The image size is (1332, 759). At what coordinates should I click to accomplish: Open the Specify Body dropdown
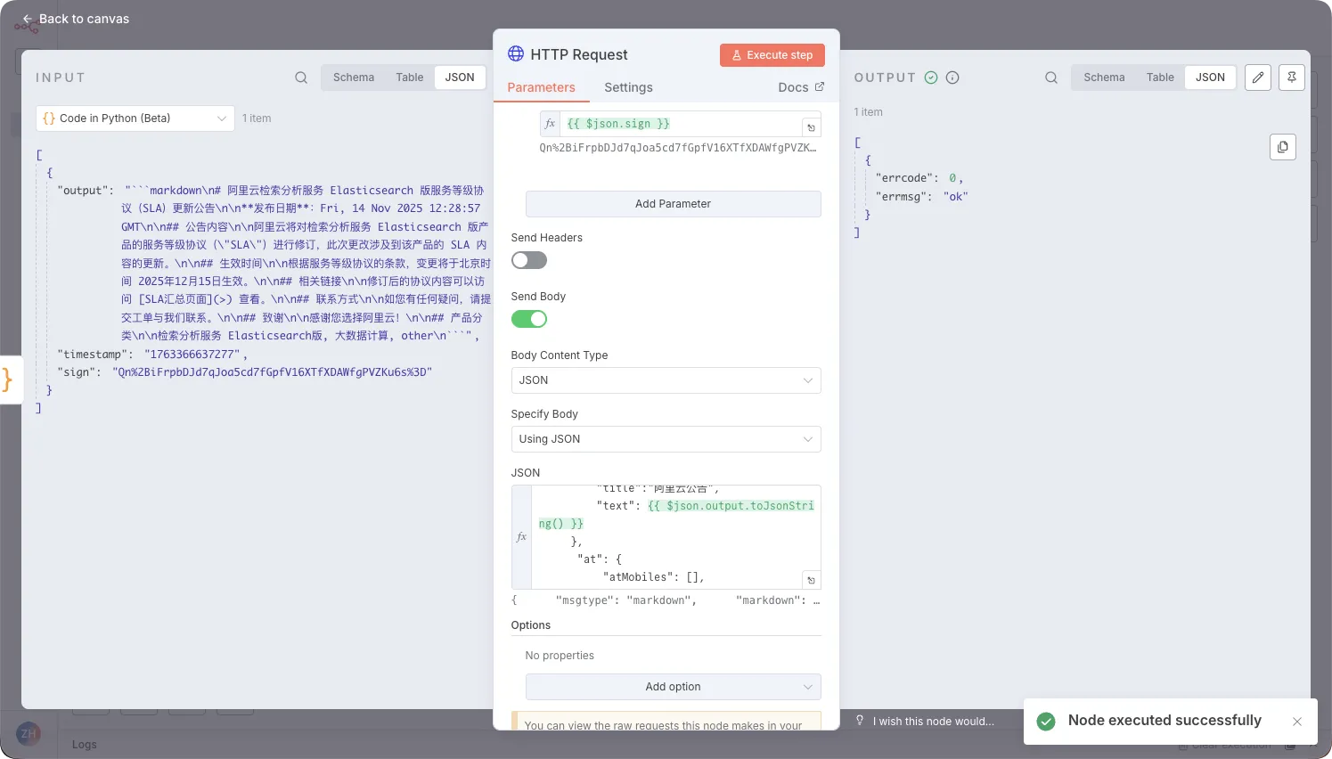coord(666,439)
